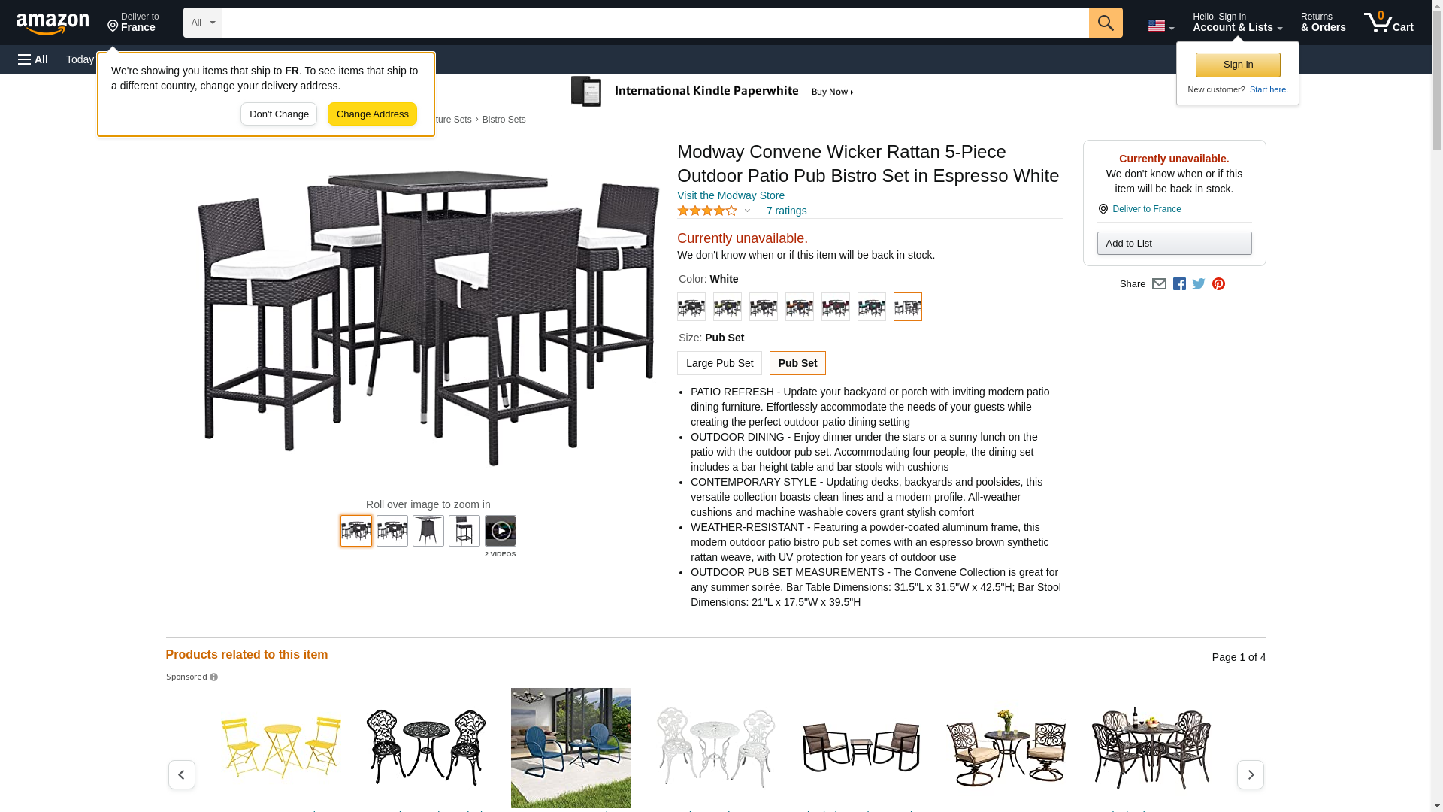This screenshot has width=1443, height=812.
Task: Share via email envelope icon
Action: (x=1159, y=284)
